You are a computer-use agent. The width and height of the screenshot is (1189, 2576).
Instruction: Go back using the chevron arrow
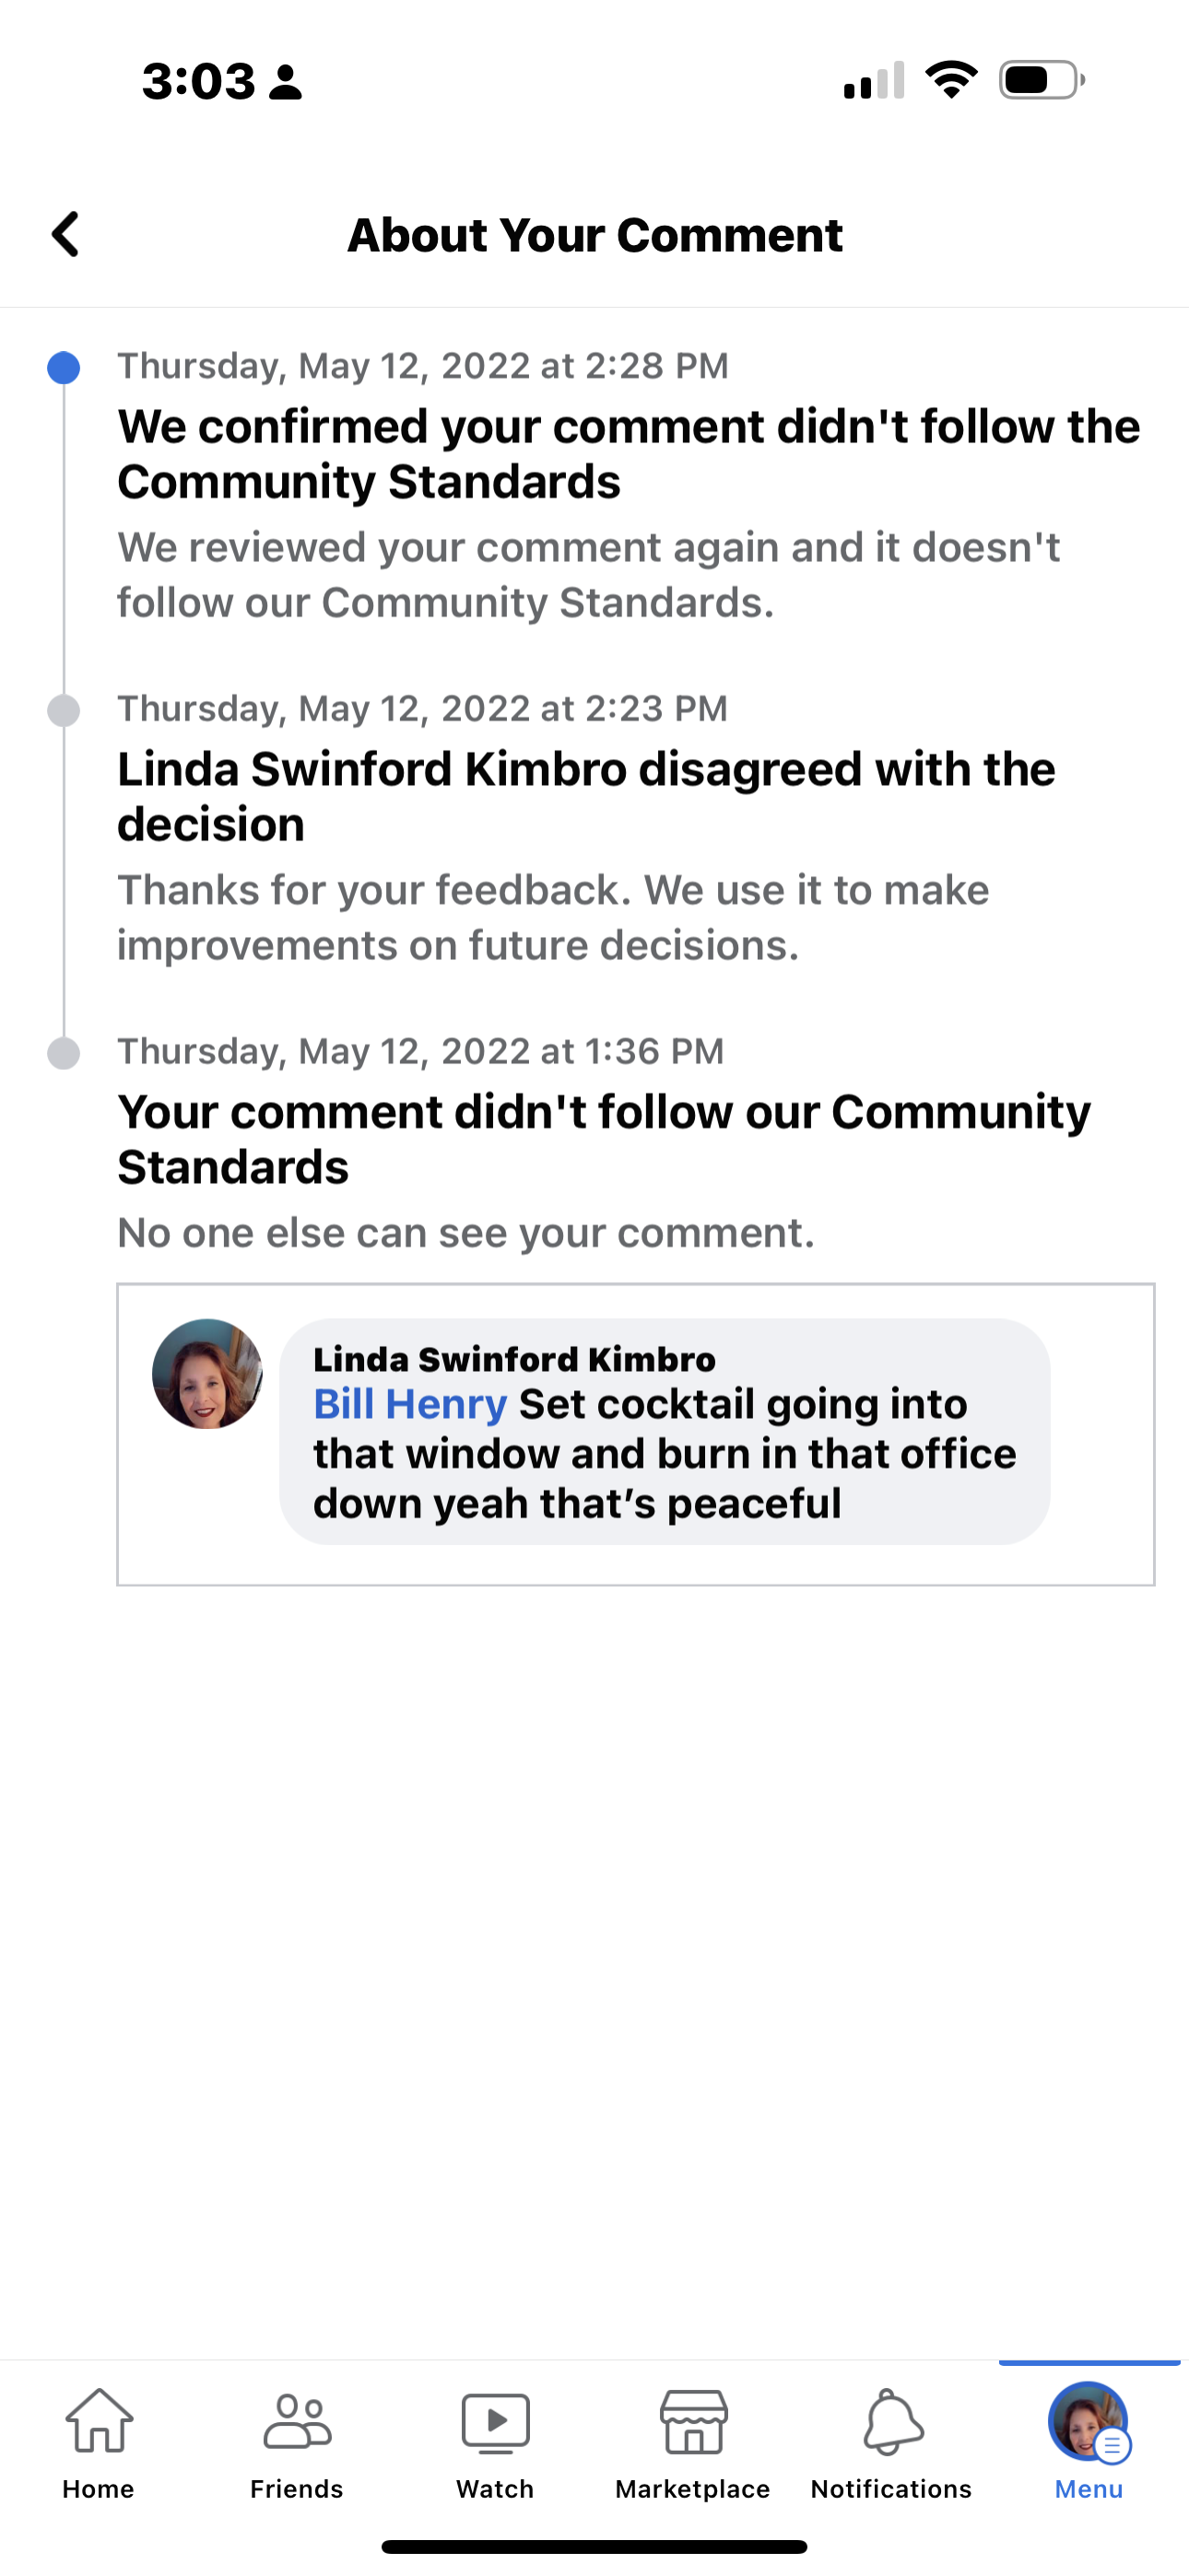[66, 236]
